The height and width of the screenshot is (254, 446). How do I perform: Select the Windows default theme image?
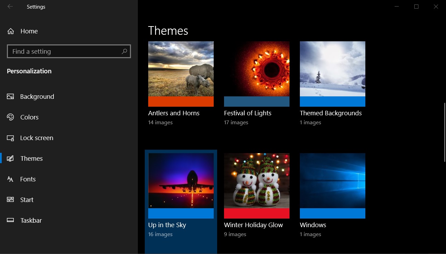332,181
